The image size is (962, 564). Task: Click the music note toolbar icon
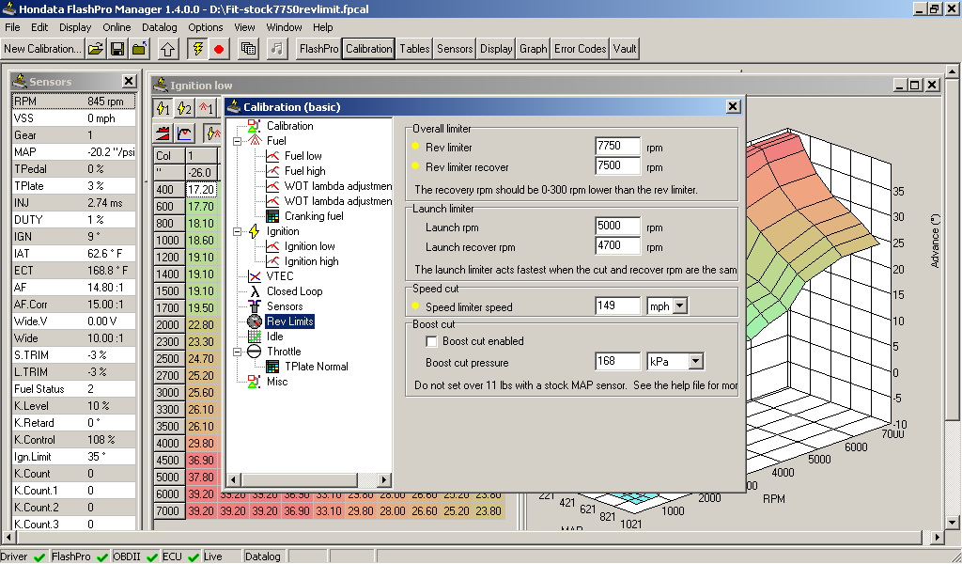[277, 49]
